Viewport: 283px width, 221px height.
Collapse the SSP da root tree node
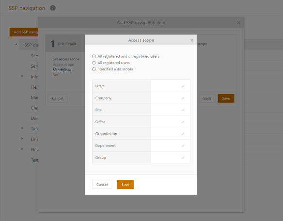[x=16, y=44]
